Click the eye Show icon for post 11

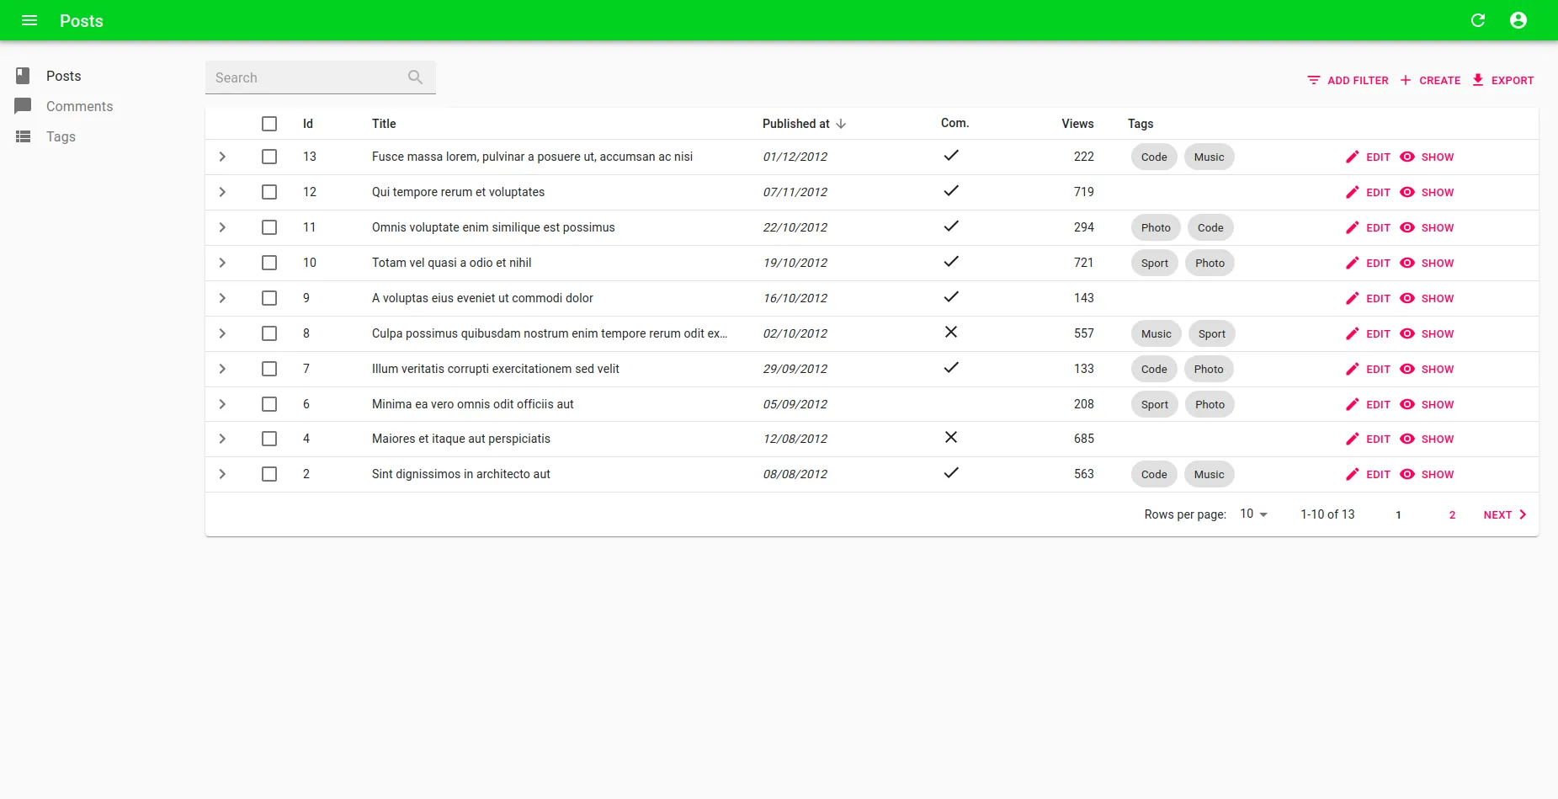[1407, 228]
